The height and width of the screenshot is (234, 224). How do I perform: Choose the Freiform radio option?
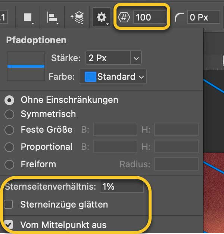click(x=9, y=164)
